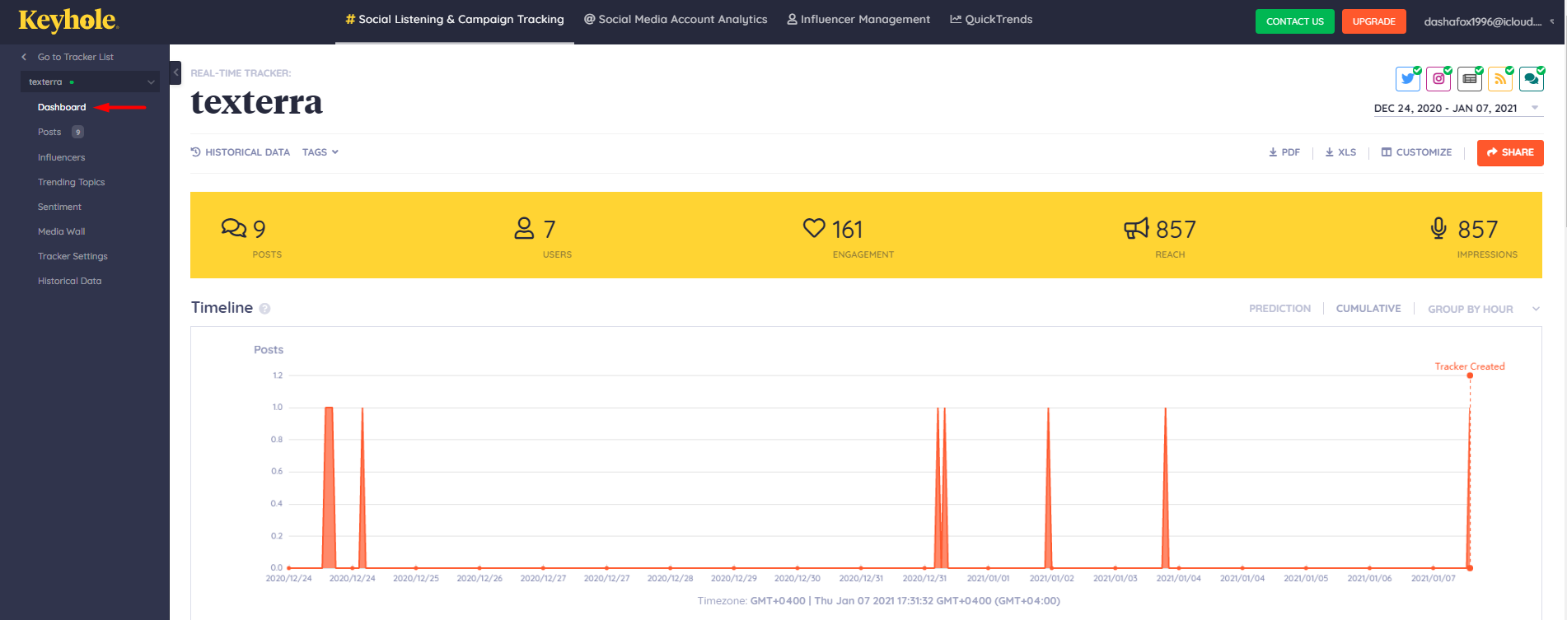Click the green Contact Us button
Screen dimensions: 1567x620
1295,21
